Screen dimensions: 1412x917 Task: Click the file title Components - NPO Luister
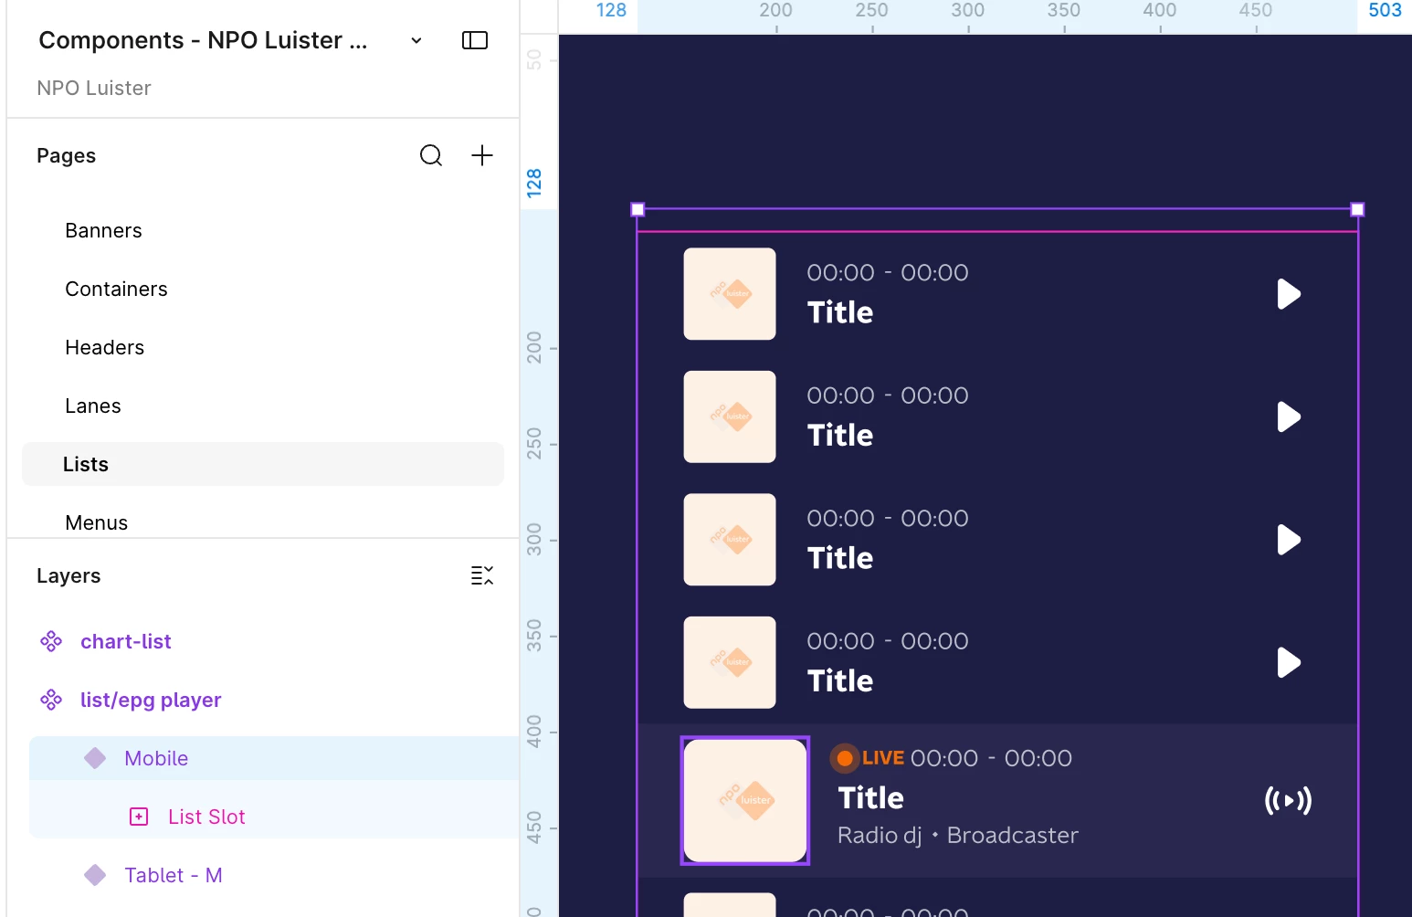203,40
